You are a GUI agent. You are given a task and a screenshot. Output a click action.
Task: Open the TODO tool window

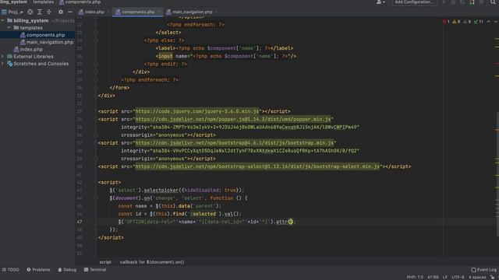point(11,270)
